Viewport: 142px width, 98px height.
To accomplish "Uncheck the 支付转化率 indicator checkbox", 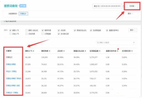I will [59, 34].
